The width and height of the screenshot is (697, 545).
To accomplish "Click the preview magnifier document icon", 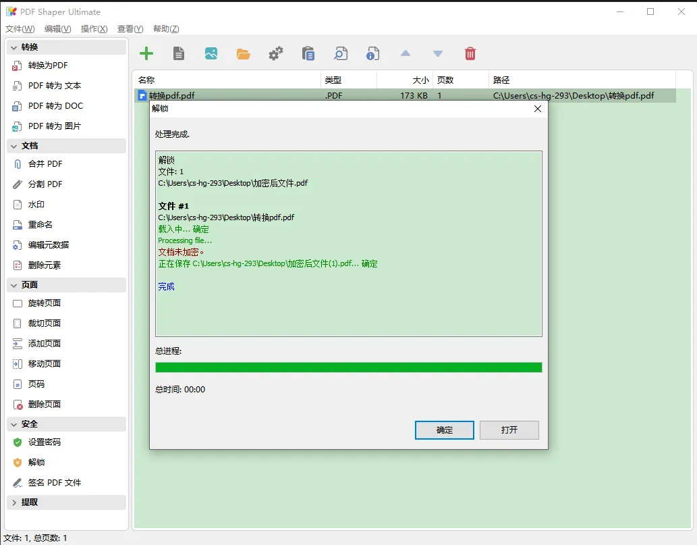I will click(x=341, y=54).
